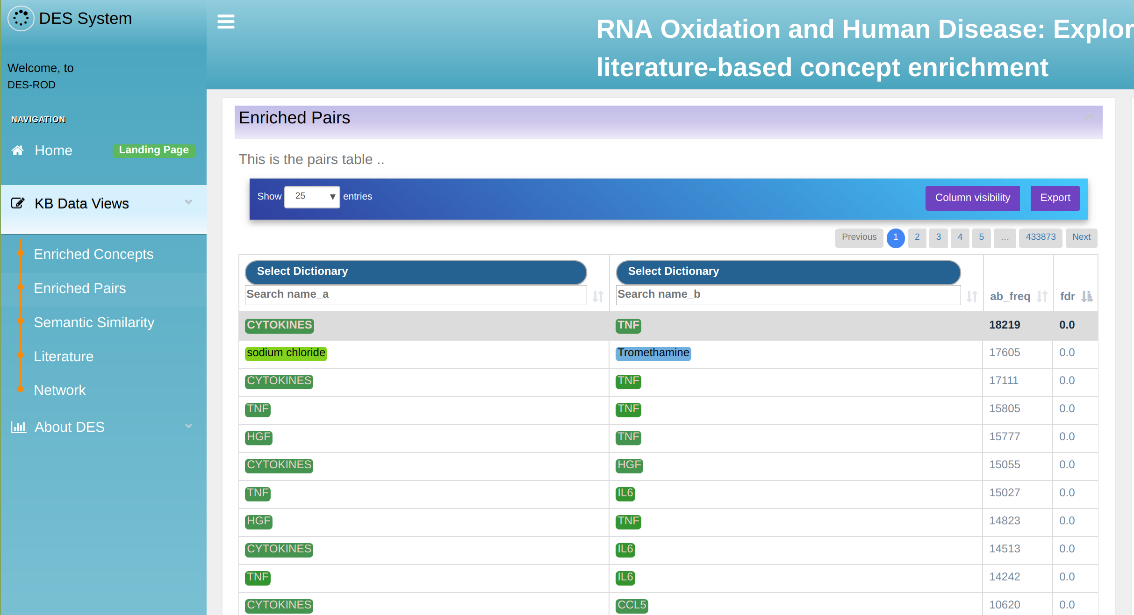Screen dimensions: 1134x615
Task: Expand the About DES menu chevron
Action: click(x=188, y=426)
